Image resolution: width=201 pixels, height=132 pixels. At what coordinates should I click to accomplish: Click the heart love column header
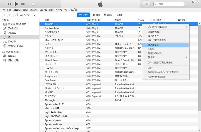pyautogui.click(x=154, y=20)
